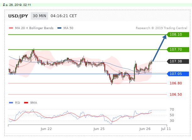This screenshot has height=140, width=192.
Task: Select the 107.38 current price tag
Action: [x=178, y=61]
